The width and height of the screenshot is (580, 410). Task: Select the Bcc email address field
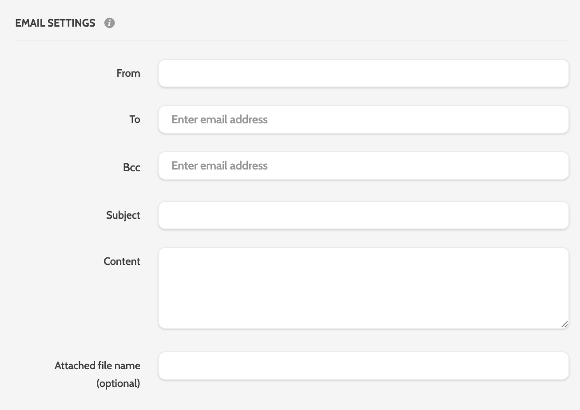pos(363,166)
